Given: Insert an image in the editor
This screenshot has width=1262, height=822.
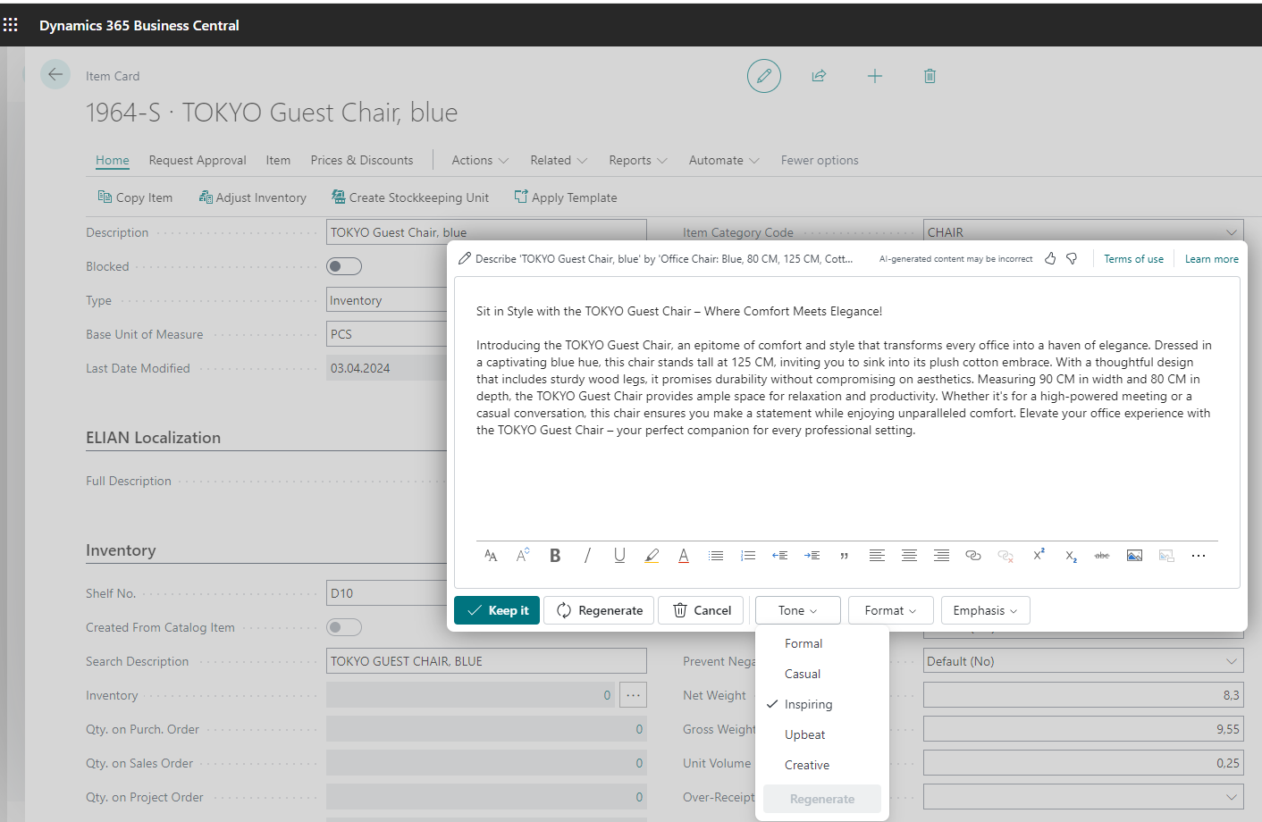Looking at the screenshot, I should 1134,556.
